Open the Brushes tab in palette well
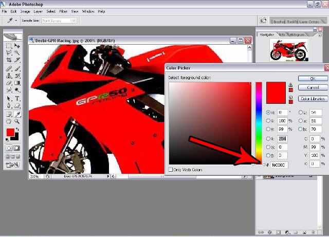This screenshot has width=329, height=237. (x=279, y=22)
